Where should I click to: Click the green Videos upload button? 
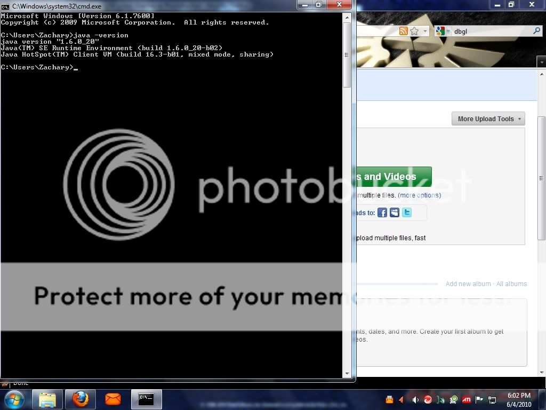point(394,176)
